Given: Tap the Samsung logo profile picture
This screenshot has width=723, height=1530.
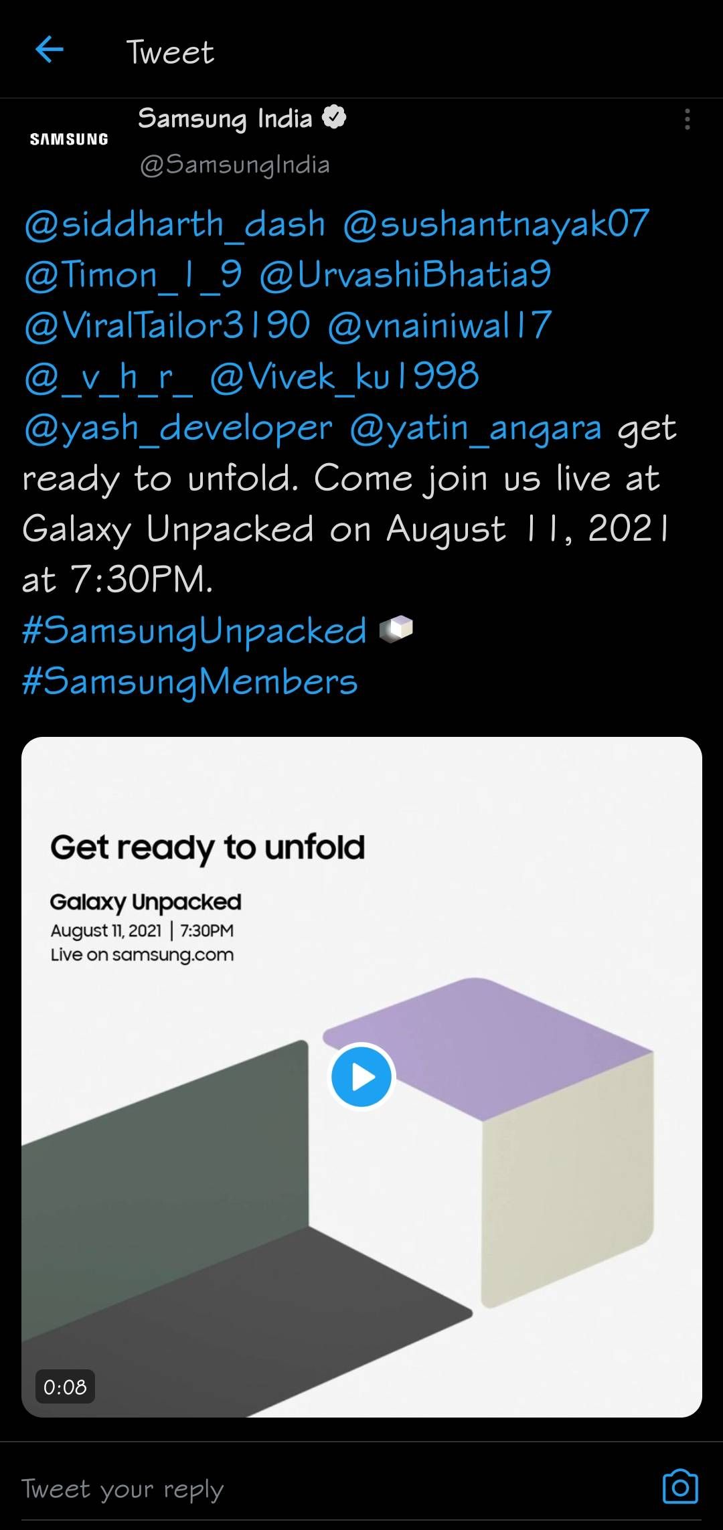Looking at the screenshot, I should pyautogui.click(x=69, y=139).
